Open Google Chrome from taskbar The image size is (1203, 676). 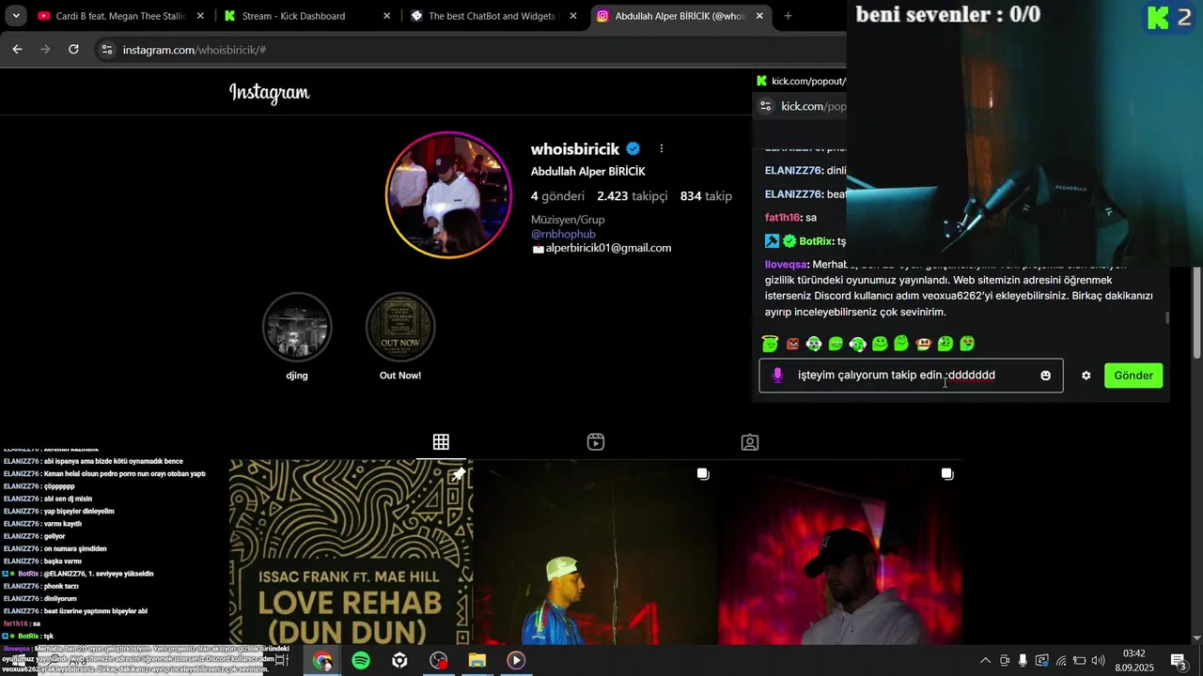point(322,661)
